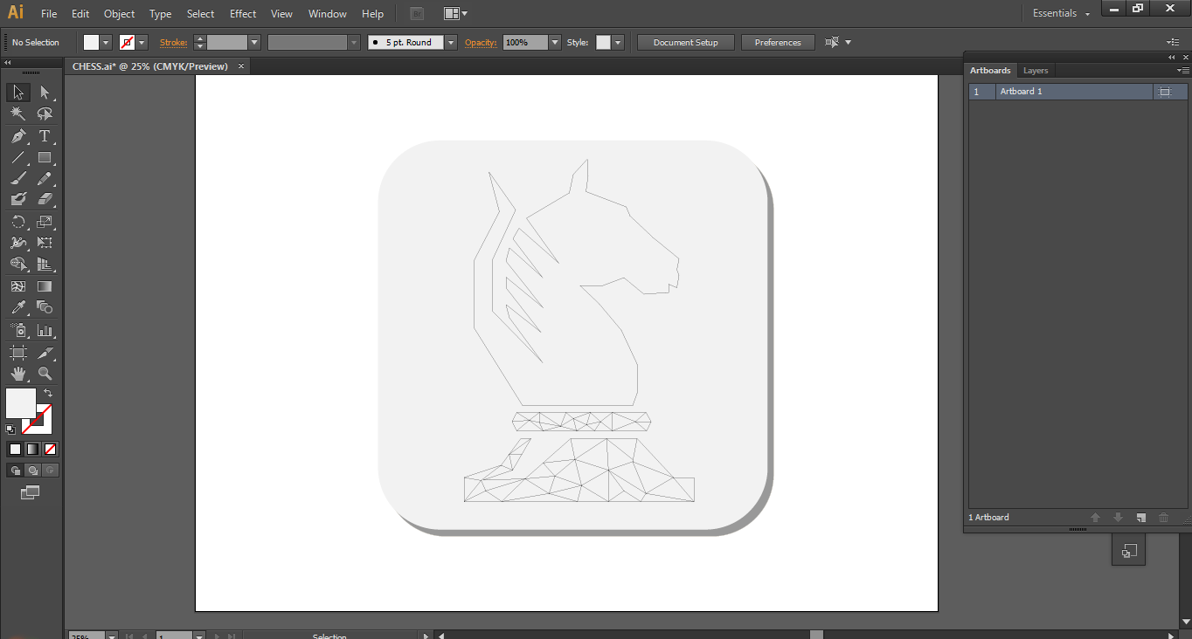
Task: Select the Lasso tool
Action: [45, 113]
